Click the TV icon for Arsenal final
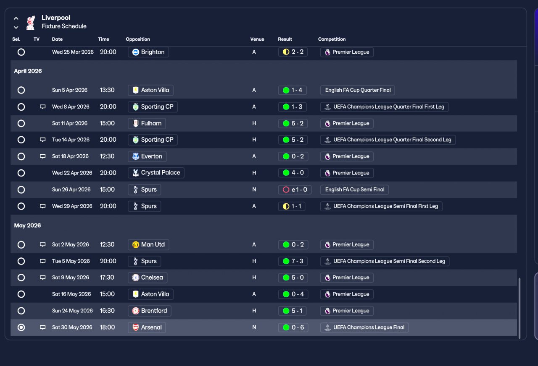538x366 pixels. (42, 327)
